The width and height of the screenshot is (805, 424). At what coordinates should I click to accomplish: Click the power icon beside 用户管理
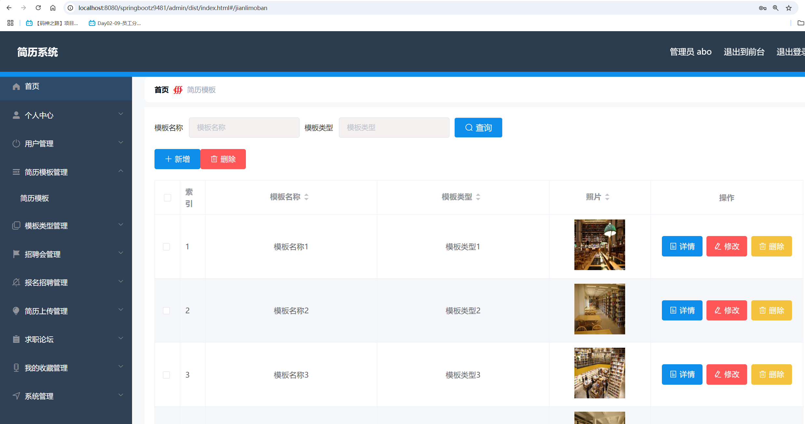(x=16, y=143)
